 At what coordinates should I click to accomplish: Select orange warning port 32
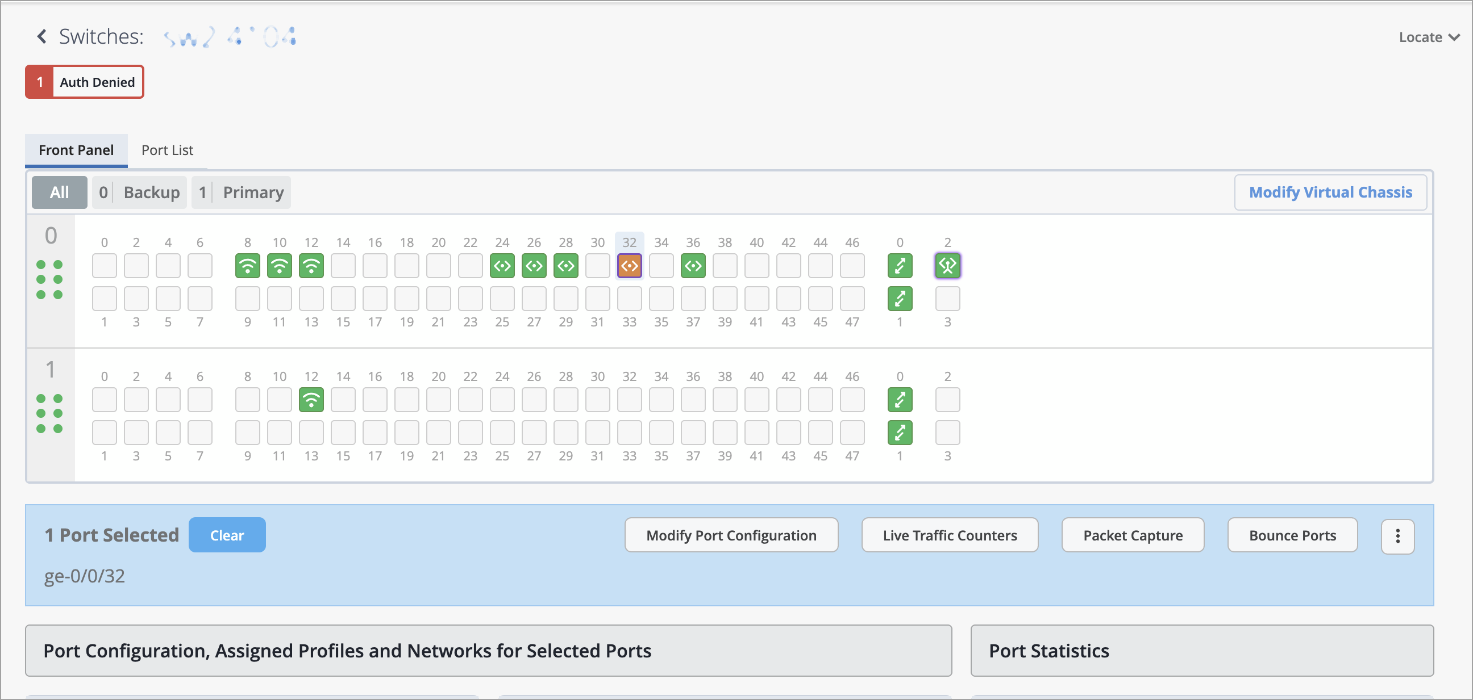(x=629, y=266)
